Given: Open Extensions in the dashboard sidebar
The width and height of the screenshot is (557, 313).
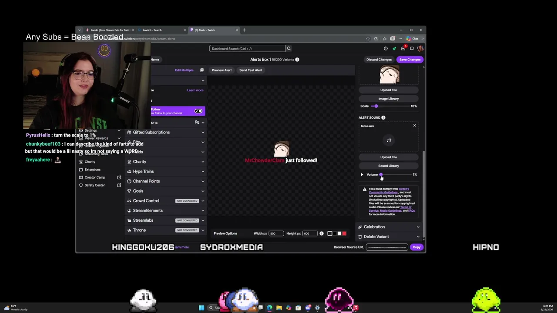Looking at the screenshot, I should pyautogui.click(x=93, y=170).
